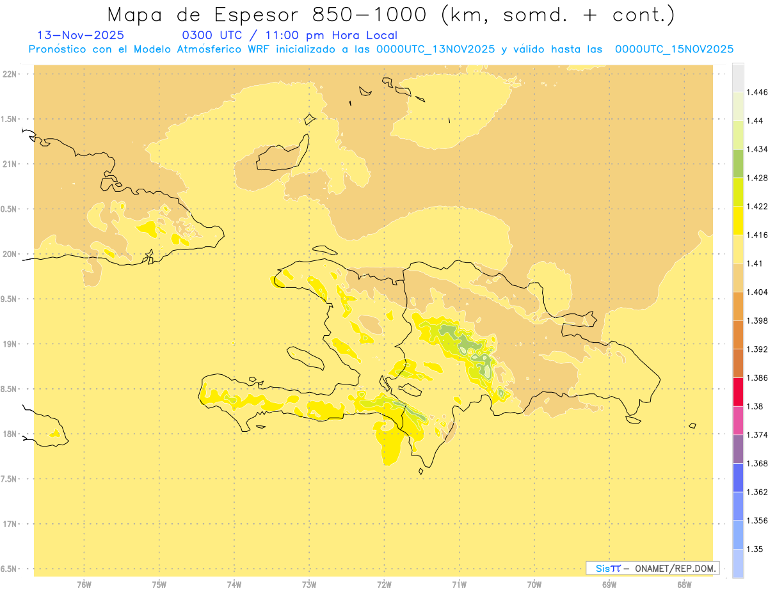This screenshot has width=768, height=593.
Task: Click the purple swatch in the color scale
Action: tap(738, 449)
